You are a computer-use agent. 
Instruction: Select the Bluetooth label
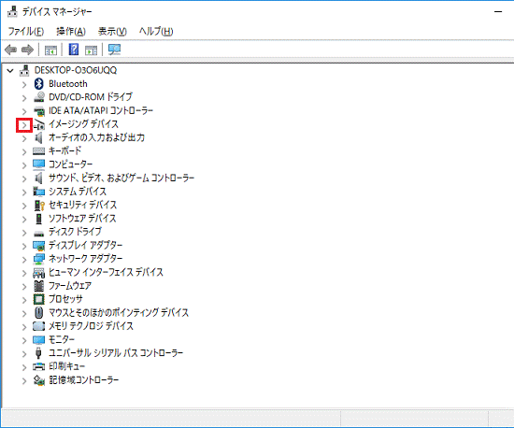click(x=68, y=84)
